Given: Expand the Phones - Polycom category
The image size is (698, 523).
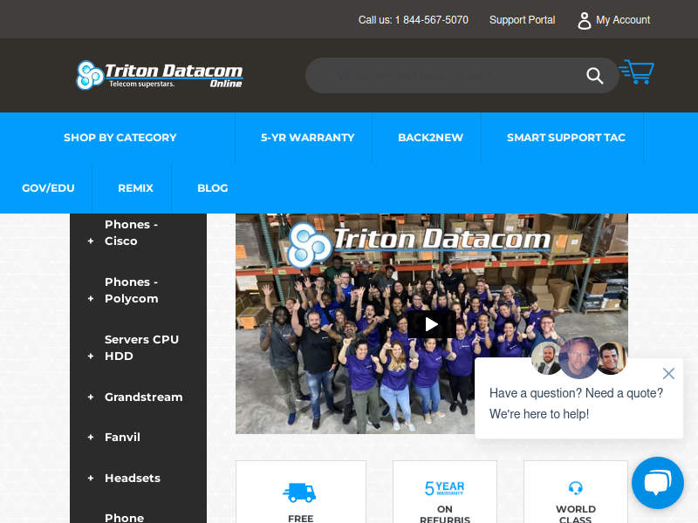Looking at the screenshot, I should [x=91, y=298].
